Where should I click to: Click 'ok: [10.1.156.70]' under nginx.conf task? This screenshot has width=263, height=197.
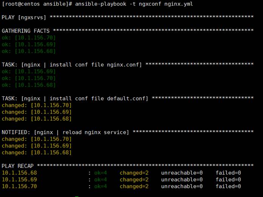tap(29, 78)
